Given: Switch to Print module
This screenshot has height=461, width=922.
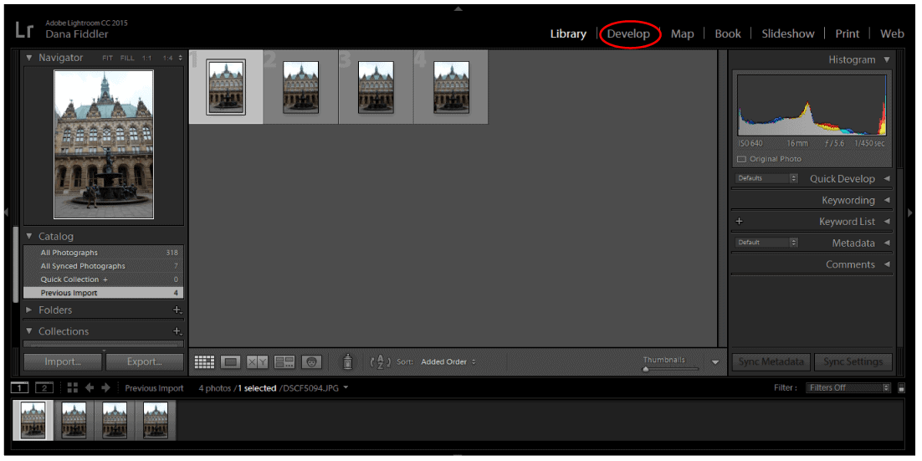Looking at the screenshot, I should point(848,34).
